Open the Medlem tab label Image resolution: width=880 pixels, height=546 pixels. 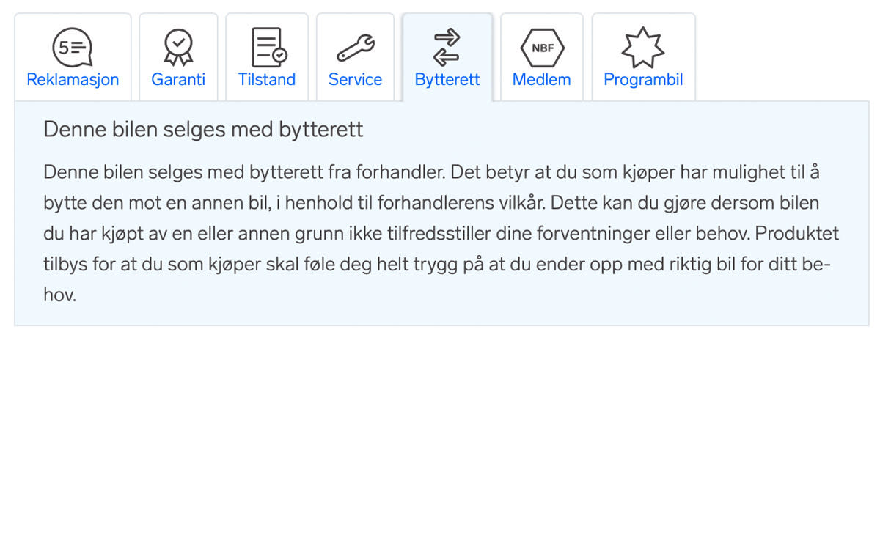(x=542, y=79)
